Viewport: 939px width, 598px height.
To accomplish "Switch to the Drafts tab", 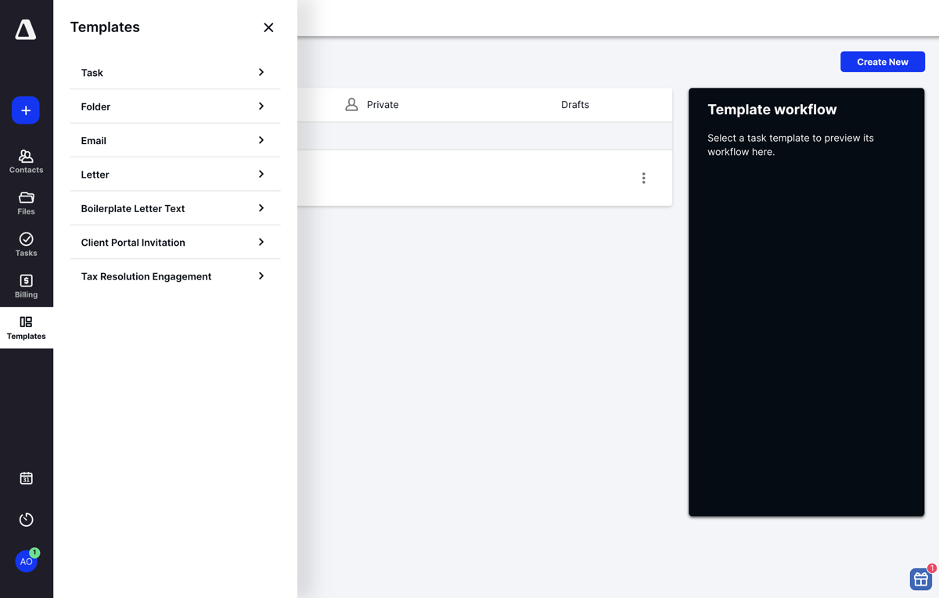I will (575, 104).
